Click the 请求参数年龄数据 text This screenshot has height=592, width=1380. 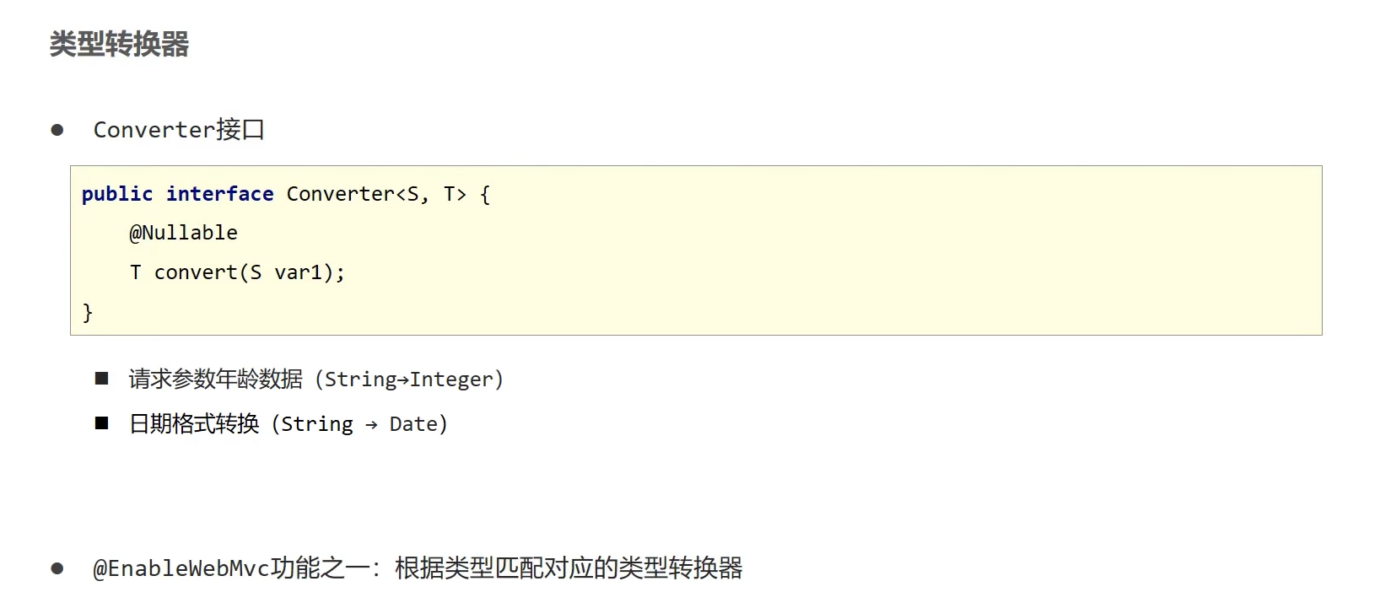click(x=215, y=379)
